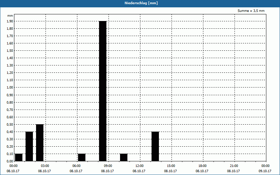Click the 0,40 mm bar between 01:00 and 02:00

pyautogui.click(x=29, y=146)
